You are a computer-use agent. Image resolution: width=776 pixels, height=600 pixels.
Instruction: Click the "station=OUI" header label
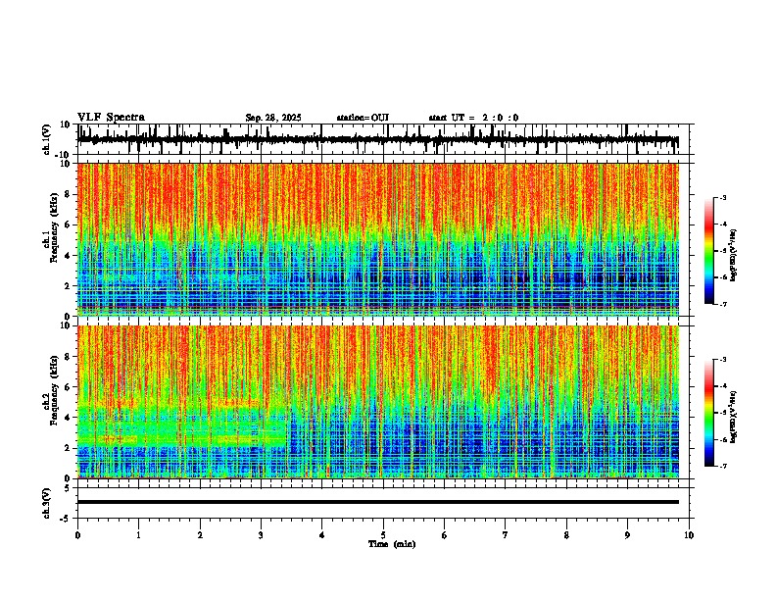point(363,118)
